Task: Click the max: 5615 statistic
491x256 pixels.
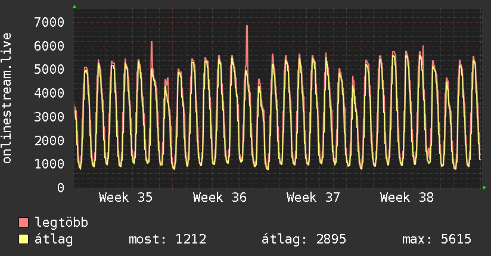Action: (437, 239)
